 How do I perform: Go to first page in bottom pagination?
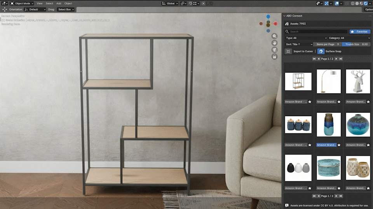point(314,196)
